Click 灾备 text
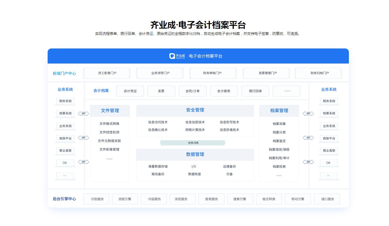The image size is (389, 226). tap(230, 174)
